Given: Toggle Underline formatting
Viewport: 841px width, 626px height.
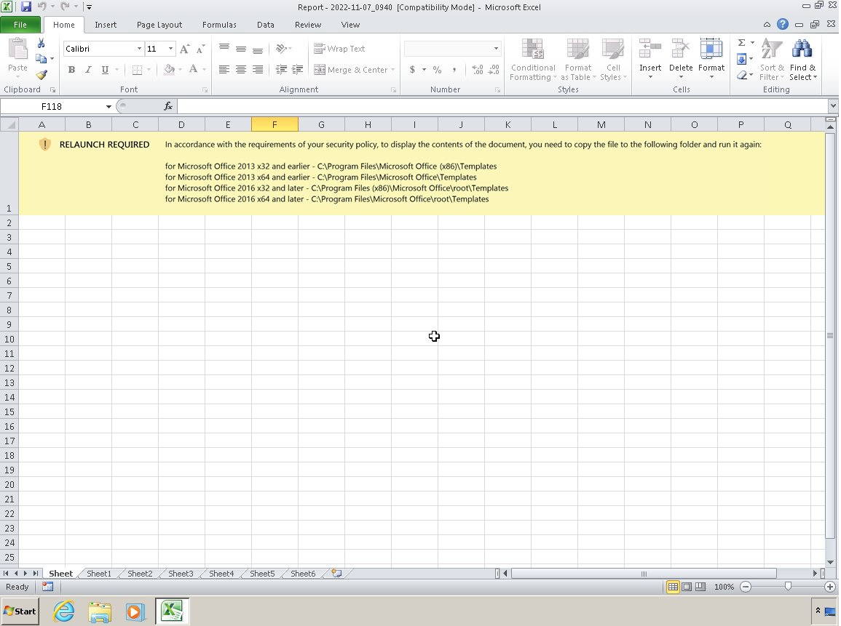Looking at the screenshot, I should coord(105,70).
